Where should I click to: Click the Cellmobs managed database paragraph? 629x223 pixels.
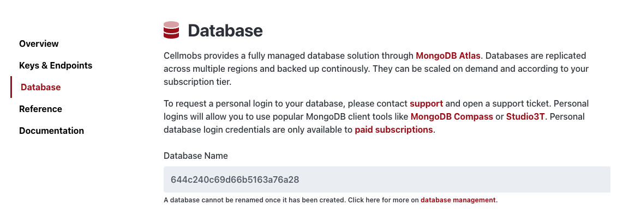(376, 69)
